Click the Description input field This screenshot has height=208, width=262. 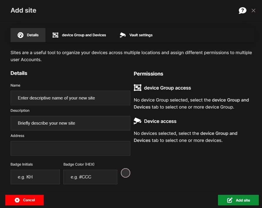click(x=70, y=123)
